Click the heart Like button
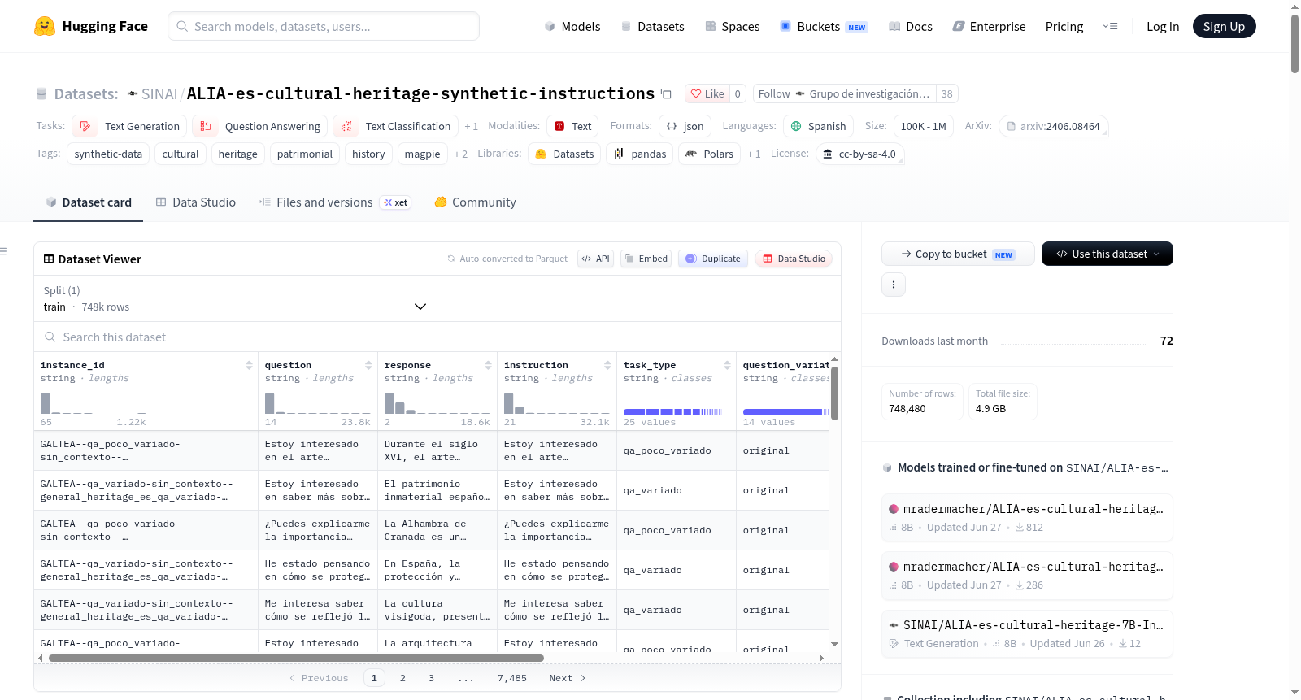 (707, 93)
